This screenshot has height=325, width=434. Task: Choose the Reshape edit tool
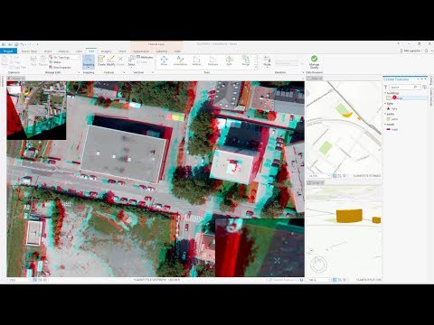[212, 60]
